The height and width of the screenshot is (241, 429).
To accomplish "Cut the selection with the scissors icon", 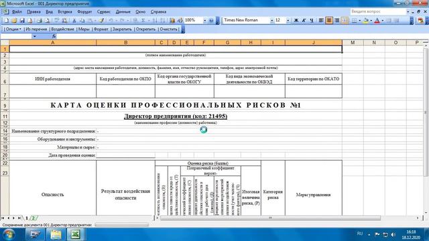I will [74, 21].
